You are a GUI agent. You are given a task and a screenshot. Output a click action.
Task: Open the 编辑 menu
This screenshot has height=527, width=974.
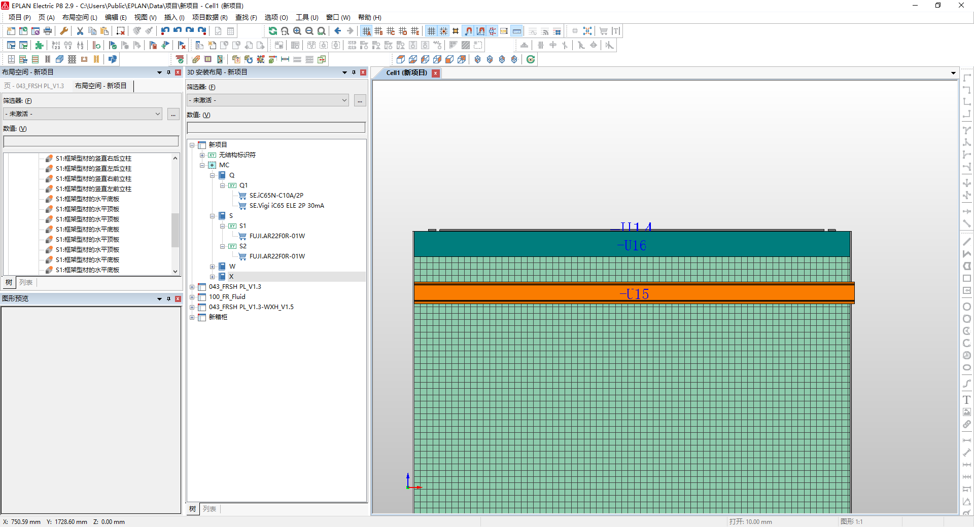(x=116, y=17)
